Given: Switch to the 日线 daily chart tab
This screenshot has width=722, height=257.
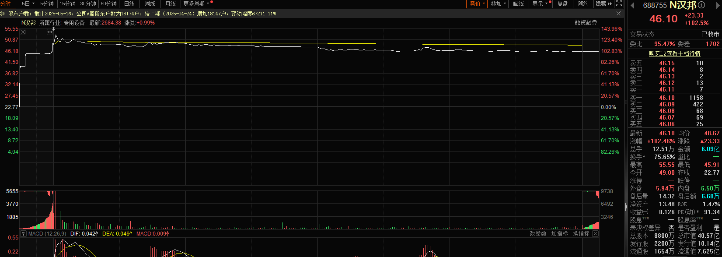Looking at the screenshot, I should click(x=129, y=4).
